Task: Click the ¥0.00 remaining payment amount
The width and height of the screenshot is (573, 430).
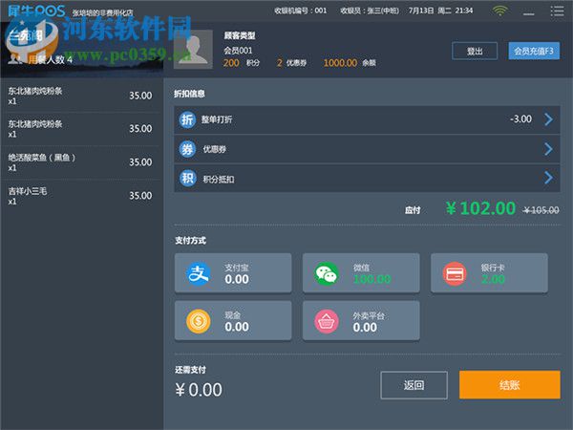Action: coord(199,390)
